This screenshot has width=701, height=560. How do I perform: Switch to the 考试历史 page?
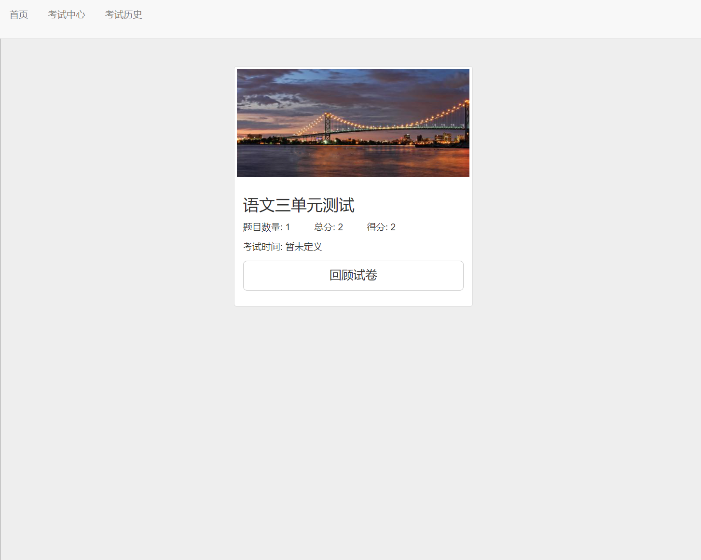[x=124, y=14]
